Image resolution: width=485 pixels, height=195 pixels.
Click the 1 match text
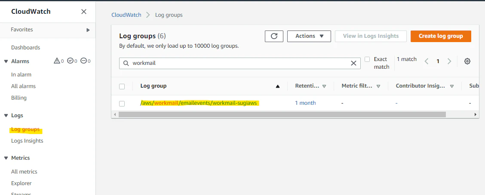pos(407,59)
